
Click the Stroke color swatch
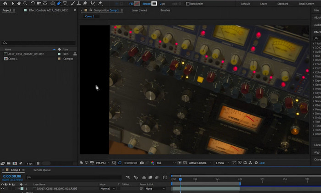pyautogui.click(x=155, y=4)
